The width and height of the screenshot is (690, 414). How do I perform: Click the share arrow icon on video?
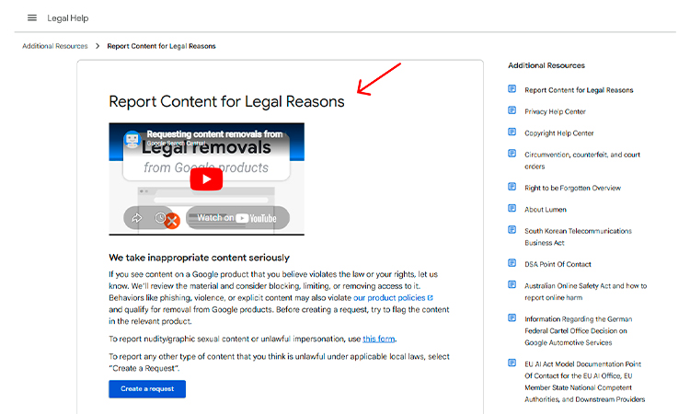click(137, 218)
